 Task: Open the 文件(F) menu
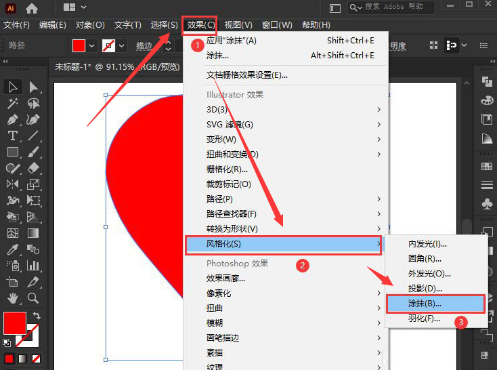pos(16,25)
